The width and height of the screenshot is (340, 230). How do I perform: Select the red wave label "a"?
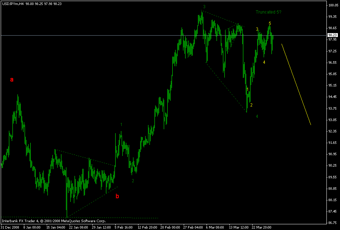pos(11,79)
